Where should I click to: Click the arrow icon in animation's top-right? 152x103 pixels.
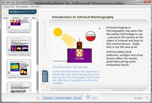[x=99, y=28]
